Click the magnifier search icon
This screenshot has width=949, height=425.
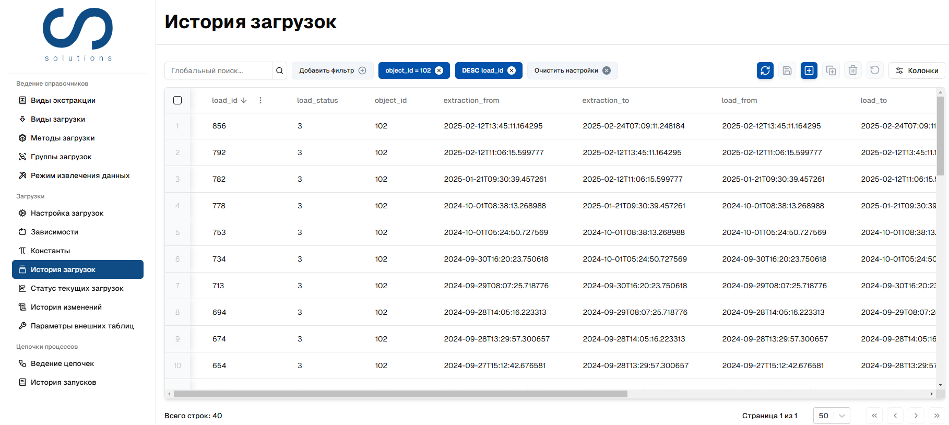pyautogui.click(x=280, y=70)
